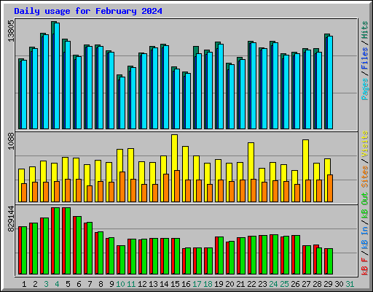Click day label 30 on the x-axis
The image size is (373, 292).
339,284
